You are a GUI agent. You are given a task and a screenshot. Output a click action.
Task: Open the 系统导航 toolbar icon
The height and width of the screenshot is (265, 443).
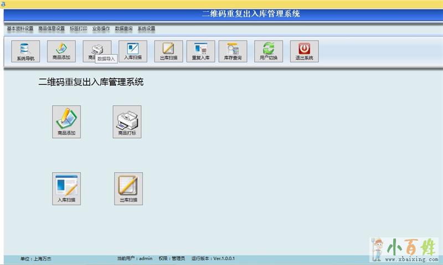click(25, 51)
